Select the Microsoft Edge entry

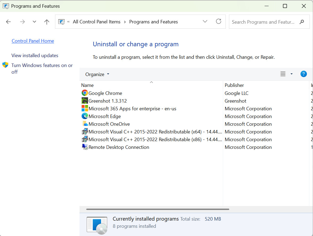(105, 116)
